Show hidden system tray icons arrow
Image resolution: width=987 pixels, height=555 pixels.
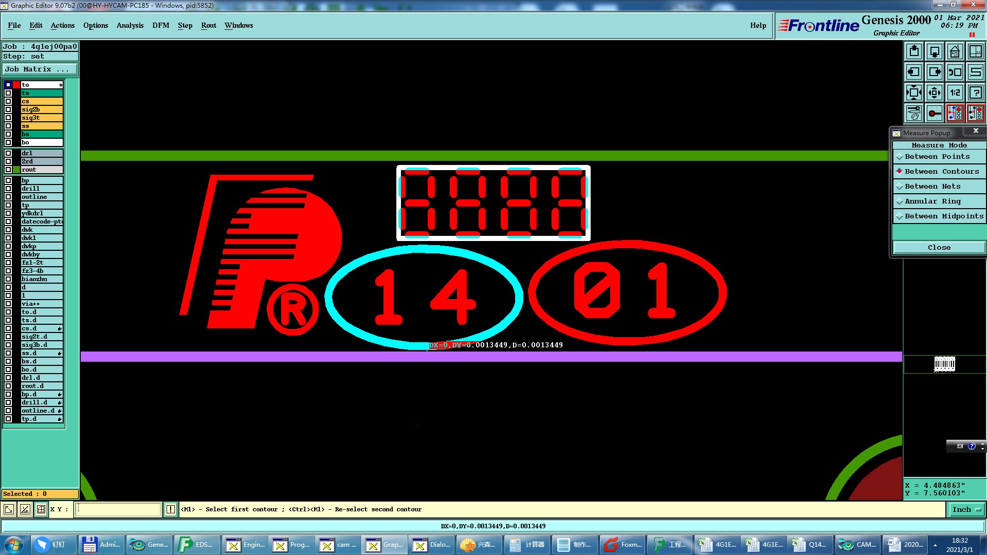[935, 545]
